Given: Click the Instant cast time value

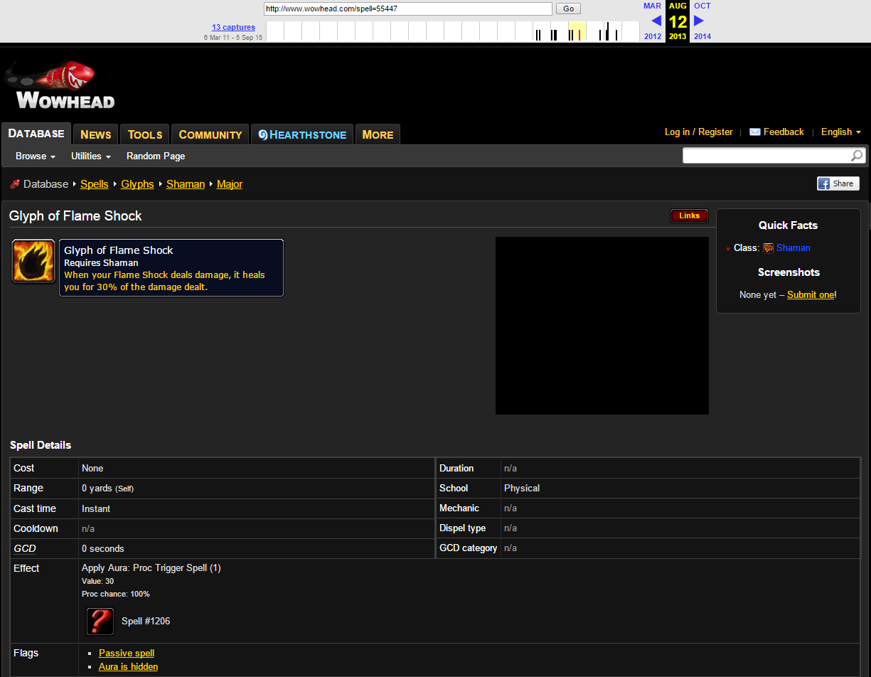Looking at the screenshot, I should pyautogui.click(x=96, y=508).
